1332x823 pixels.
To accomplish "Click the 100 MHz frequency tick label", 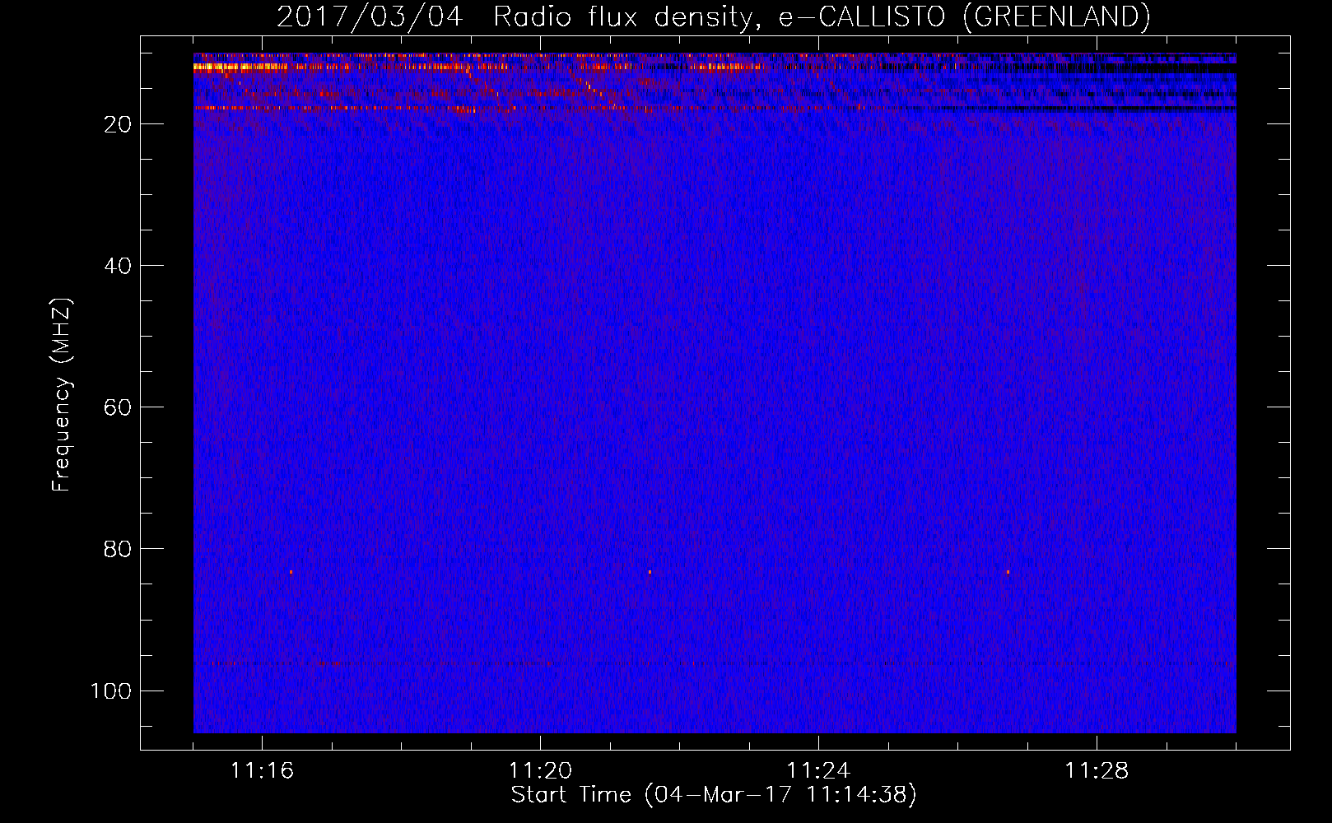I will point(111,690).
